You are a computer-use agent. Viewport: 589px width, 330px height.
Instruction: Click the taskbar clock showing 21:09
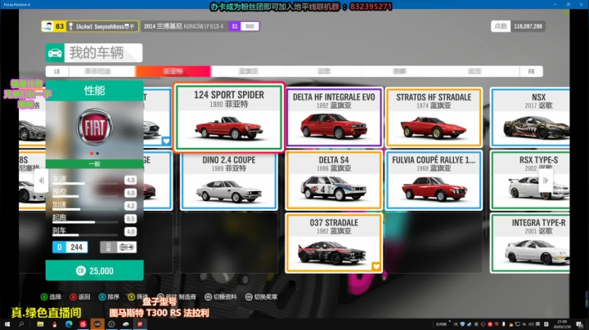562,324
